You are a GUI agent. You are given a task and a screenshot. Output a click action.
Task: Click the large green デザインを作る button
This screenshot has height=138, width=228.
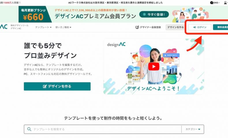pos(57,87)
